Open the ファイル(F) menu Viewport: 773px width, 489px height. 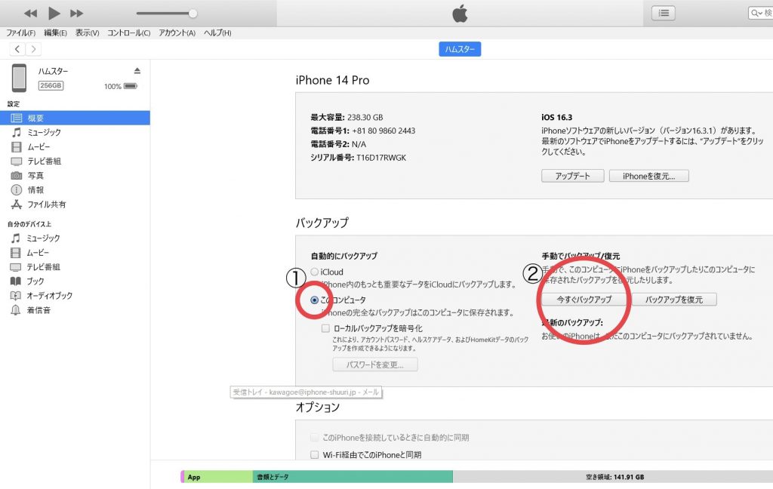coord(20,33)
